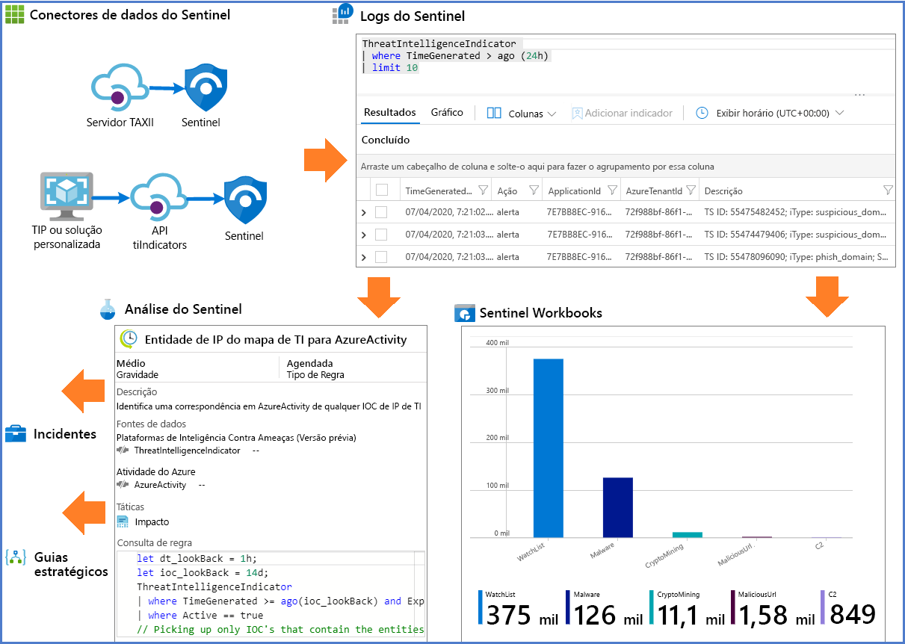The width and height of the screenshot is (905, 644).
Task: Check the checkbox on the phish_domain result row
Action: (382, 256)
